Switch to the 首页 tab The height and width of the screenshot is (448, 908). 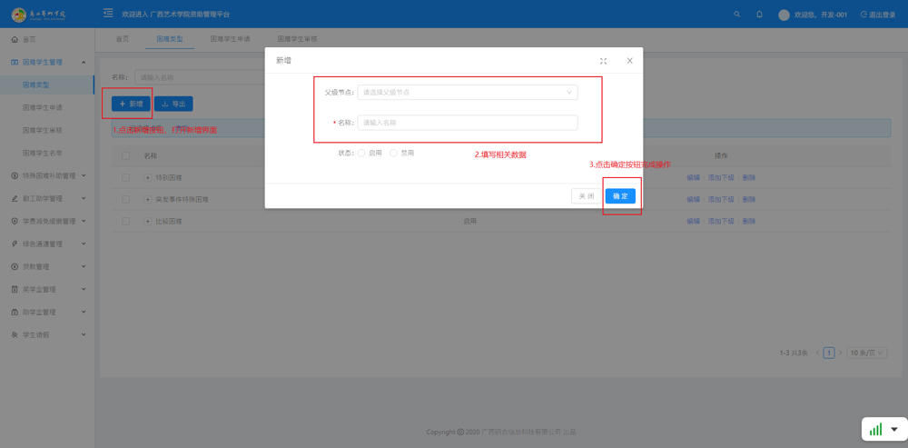(123, 39)
